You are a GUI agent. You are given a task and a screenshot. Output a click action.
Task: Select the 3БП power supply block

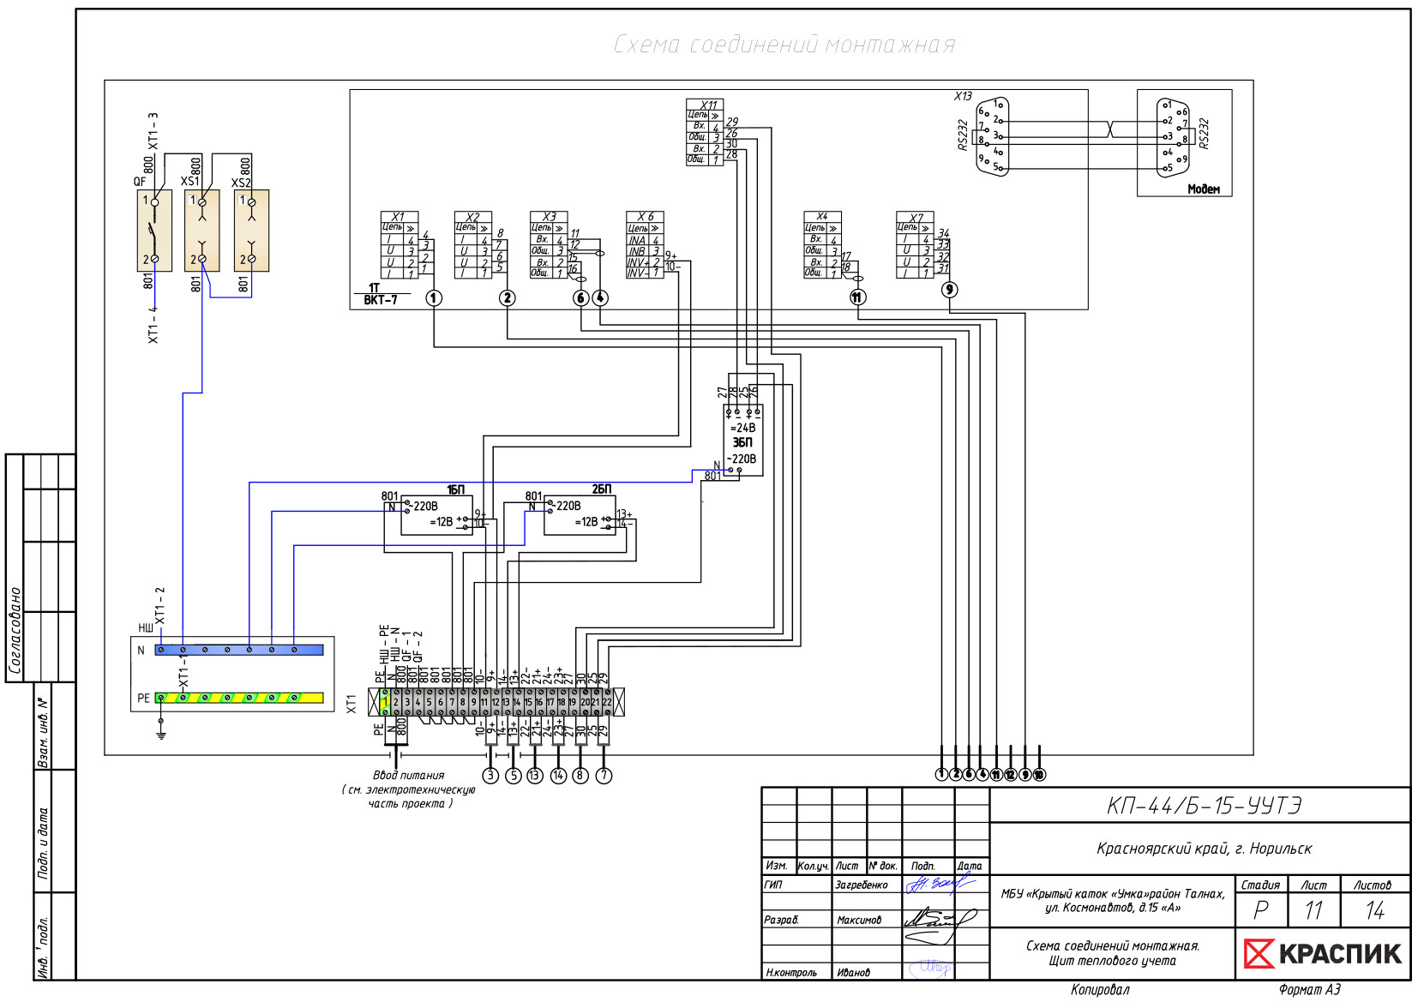[x=743, y=442]
